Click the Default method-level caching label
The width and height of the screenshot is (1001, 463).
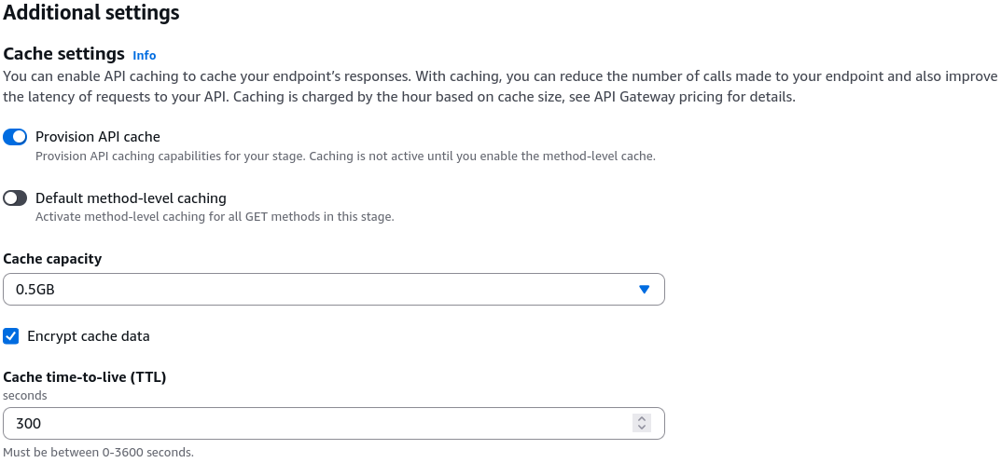pos(131,198)
